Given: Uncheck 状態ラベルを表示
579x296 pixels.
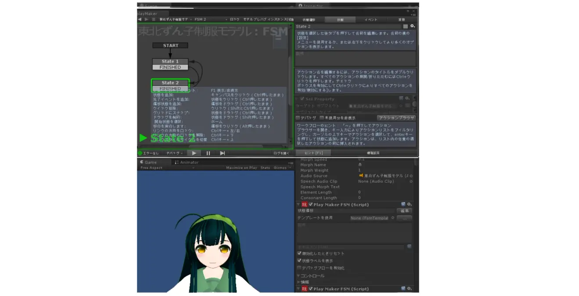Looking at the screenshot, I should coord(299,261).
